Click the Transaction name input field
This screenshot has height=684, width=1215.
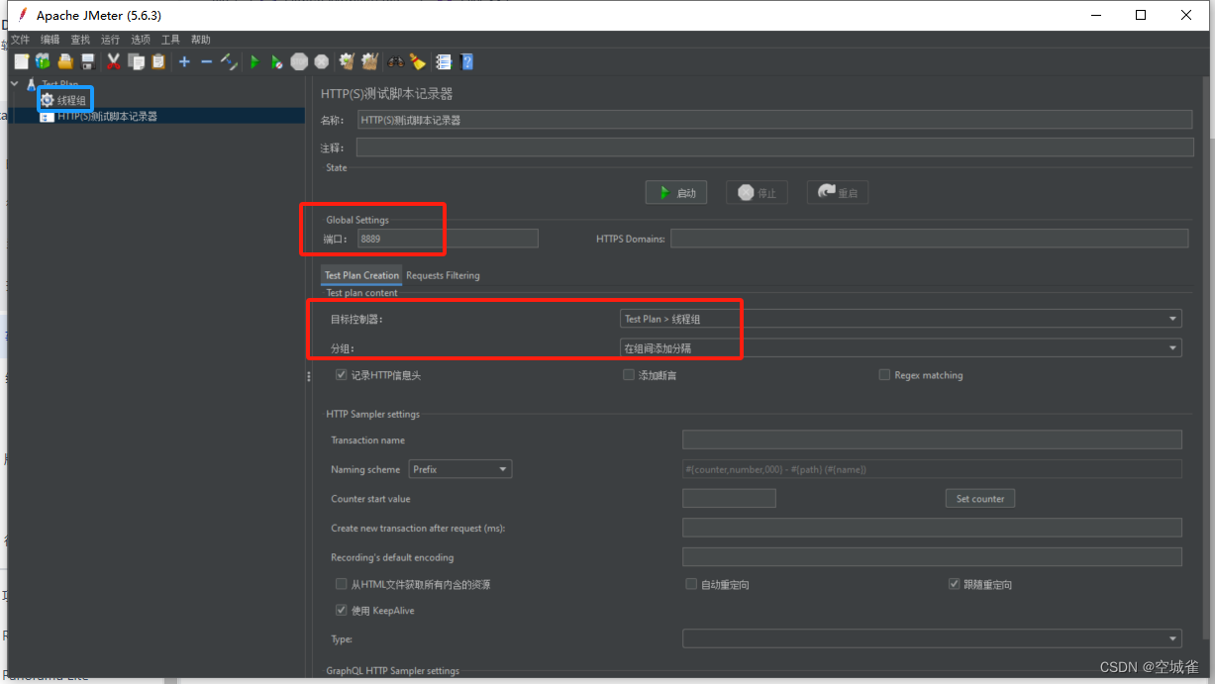[932, 440]
